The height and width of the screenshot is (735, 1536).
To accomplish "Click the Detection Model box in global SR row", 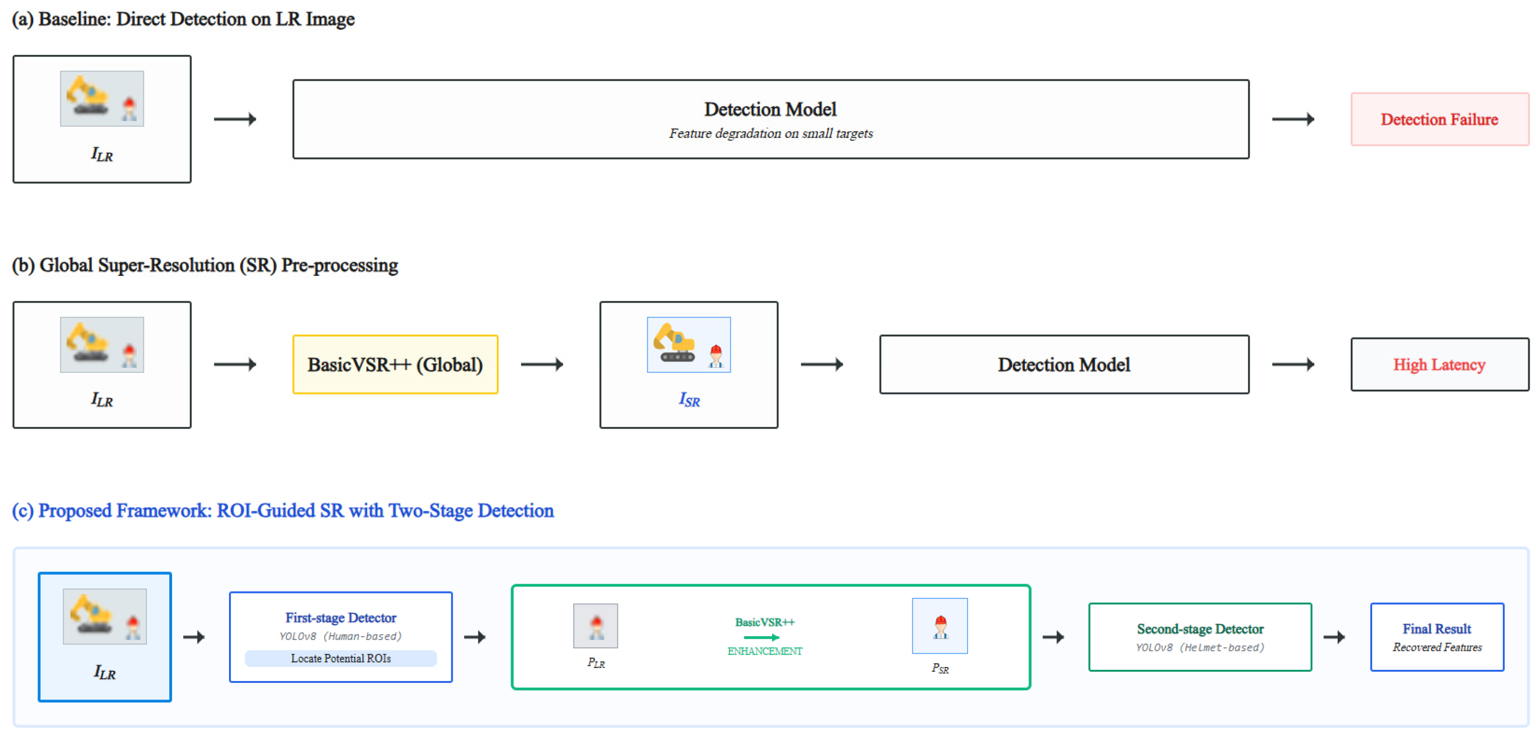I will 1064,364.
